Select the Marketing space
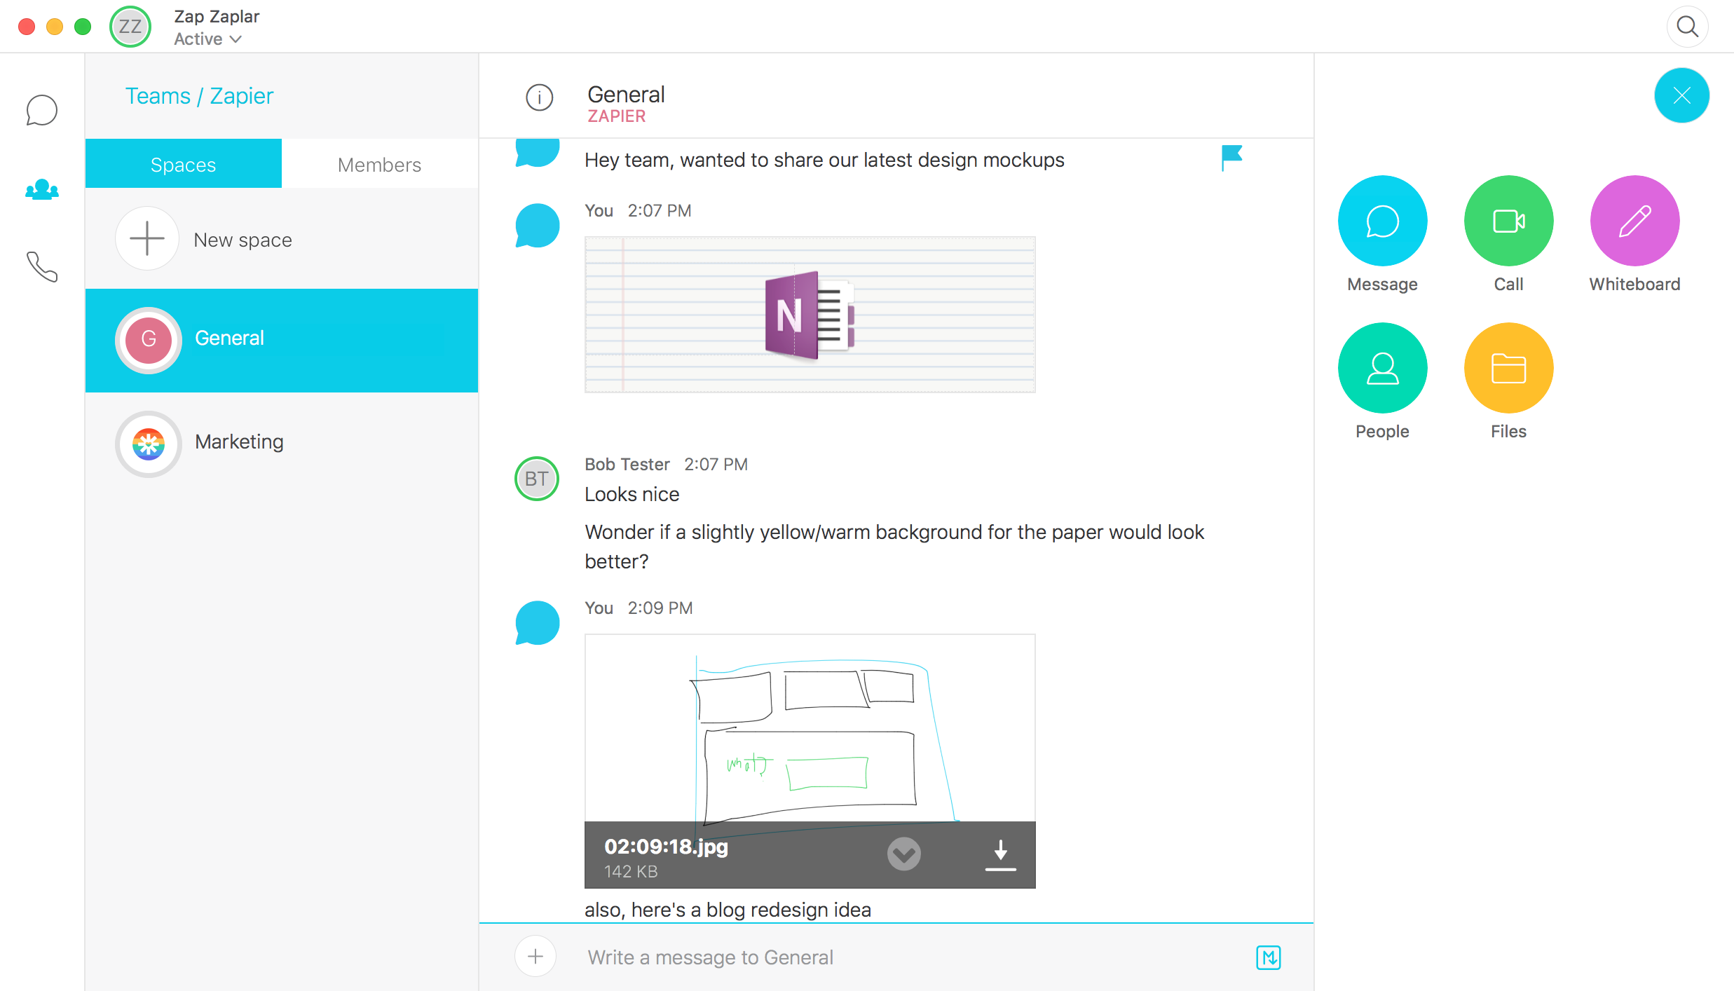Screen dimensions: 1734x991 281,441
